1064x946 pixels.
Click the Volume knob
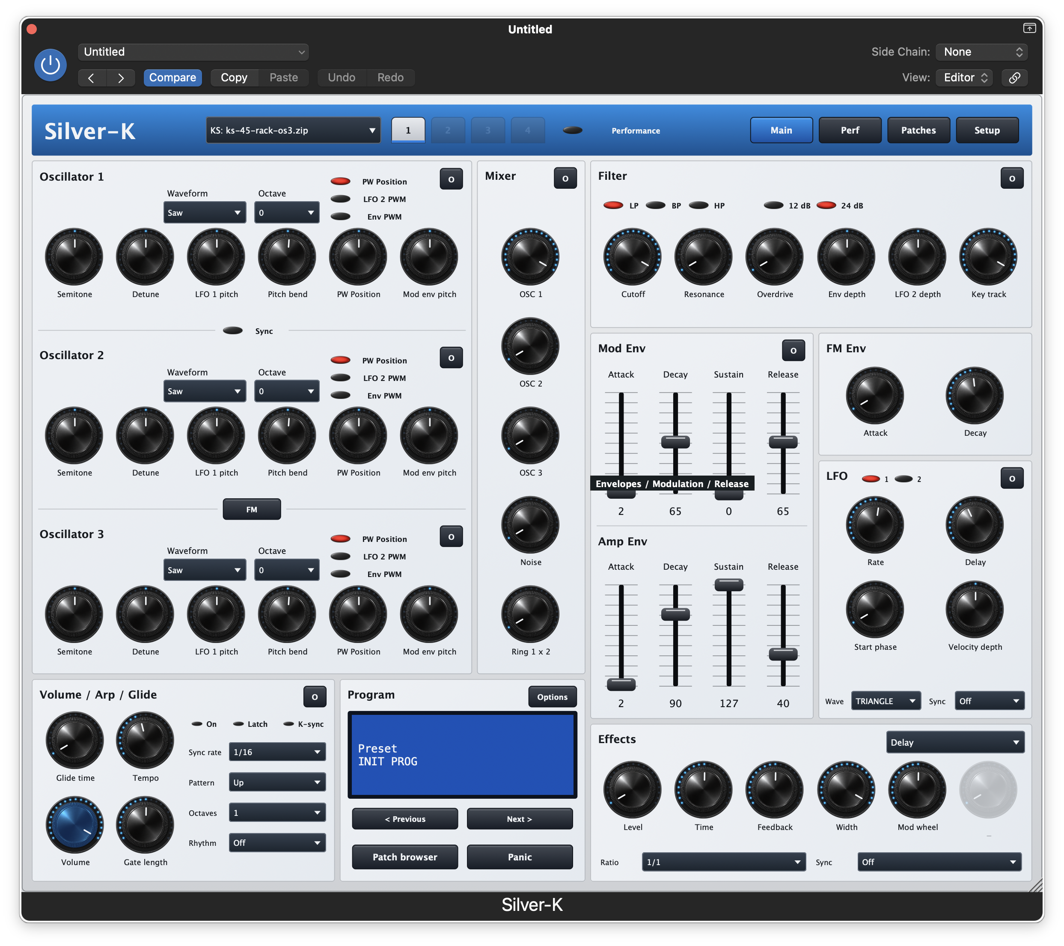74,825
